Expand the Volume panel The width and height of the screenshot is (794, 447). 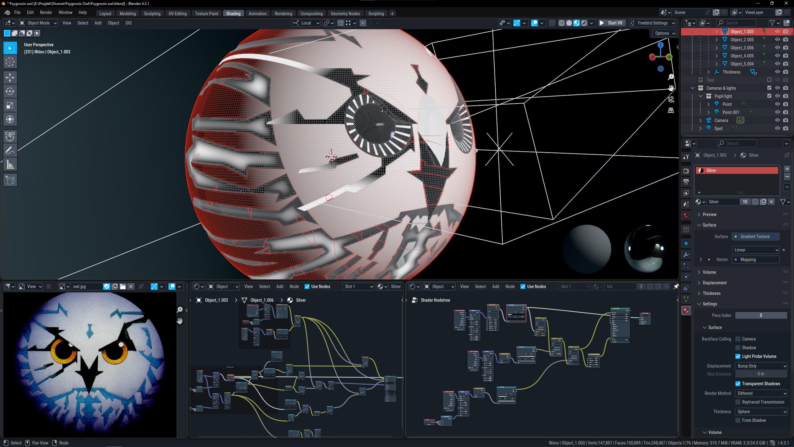(x=709, y=272)
